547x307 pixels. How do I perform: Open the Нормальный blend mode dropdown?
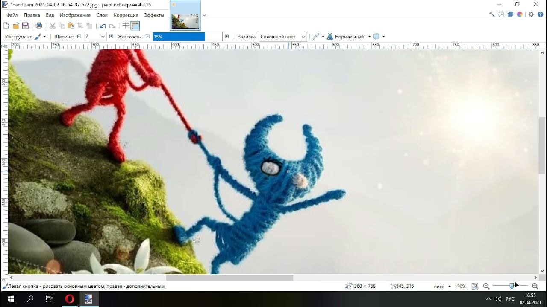tap(349, 37)
